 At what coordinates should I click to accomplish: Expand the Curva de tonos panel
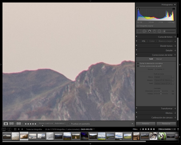[x=175, y=37]
